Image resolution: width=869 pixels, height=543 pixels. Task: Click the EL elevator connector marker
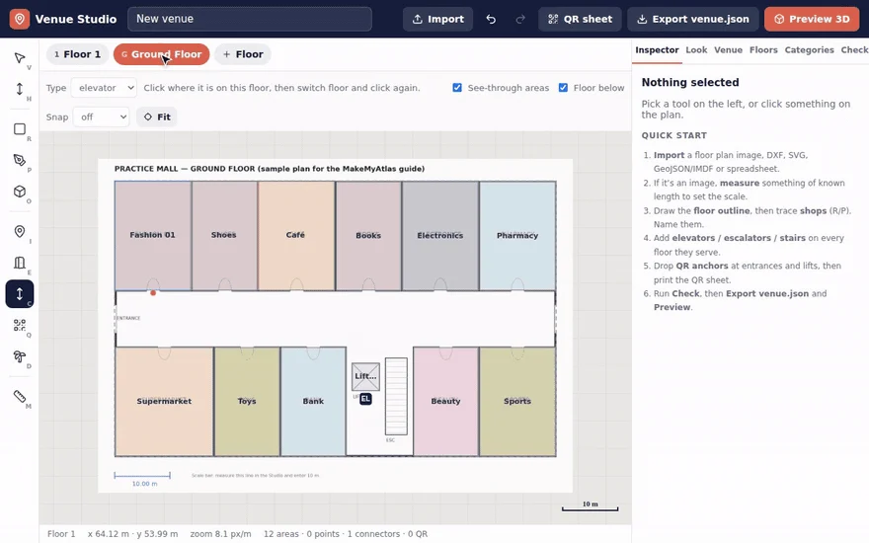click(x=365, y=399)
